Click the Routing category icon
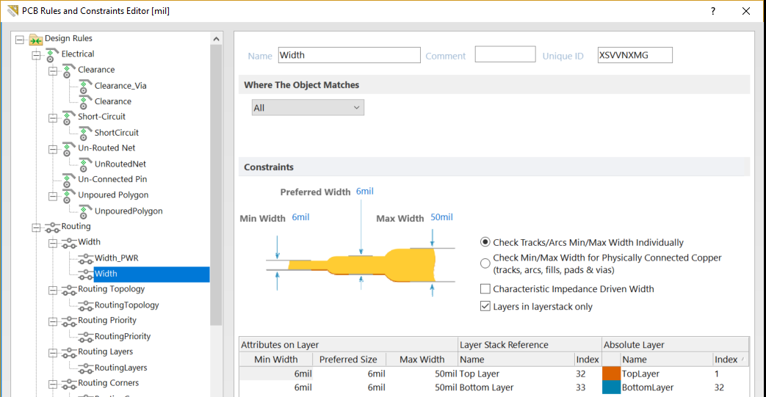The width and height of the screenshot is (766, 397). click(x=52, y=227)
